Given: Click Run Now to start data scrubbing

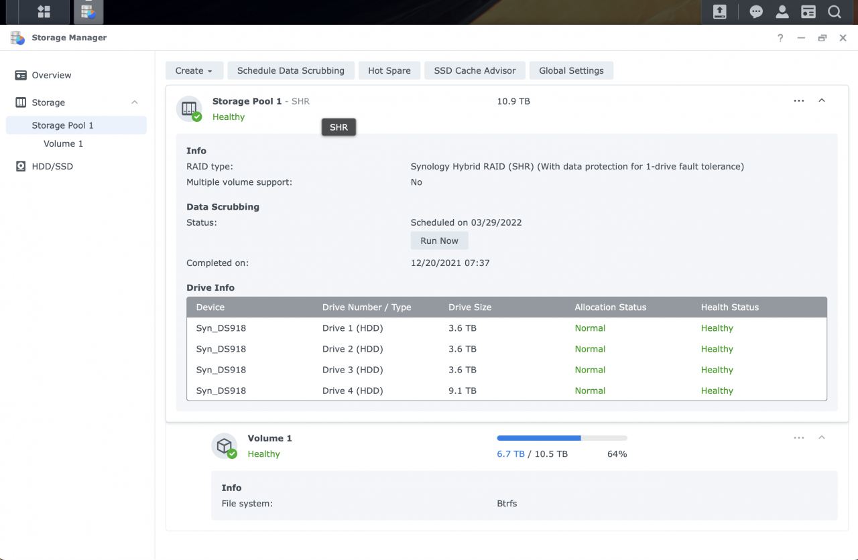Looking at the screenshot, I should point(439,240).
